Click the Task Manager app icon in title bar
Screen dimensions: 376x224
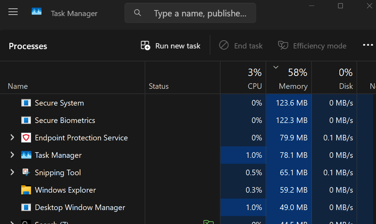click(37, 11)
